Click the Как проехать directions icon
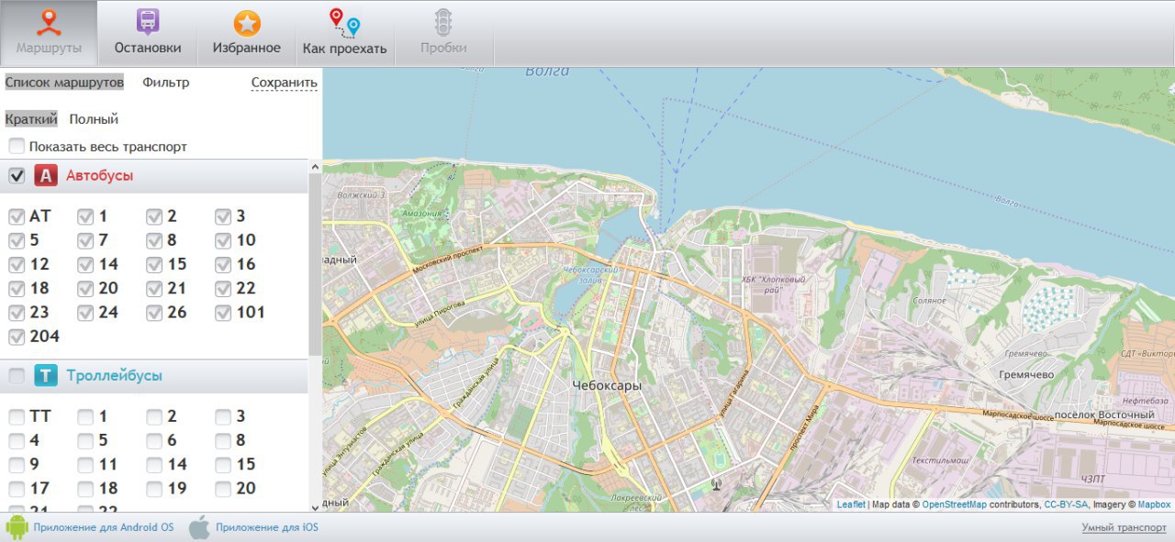 coord(345,22)
